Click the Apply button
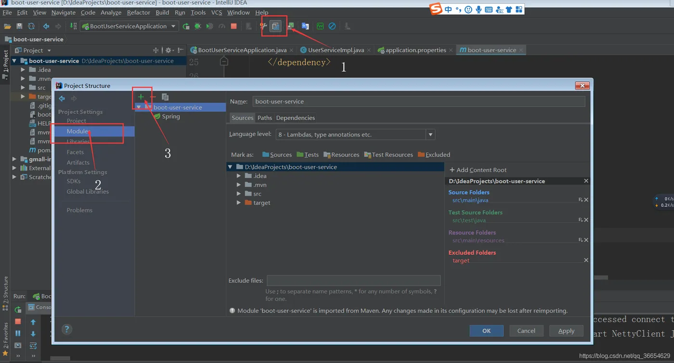Screen dimensions: 674x363 point(566,331)
